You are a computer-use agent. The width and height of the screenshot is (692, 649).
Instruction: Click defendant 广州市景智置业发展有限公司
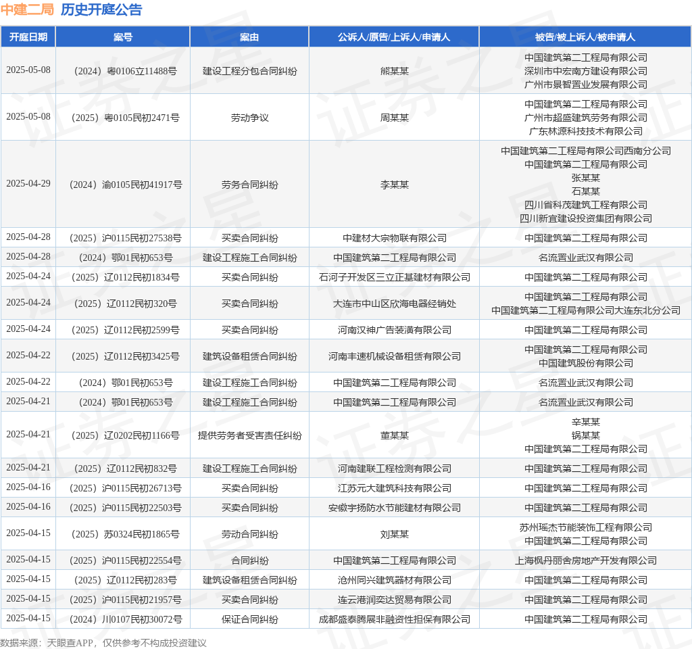pyautogui.click(x=586, y=85)
